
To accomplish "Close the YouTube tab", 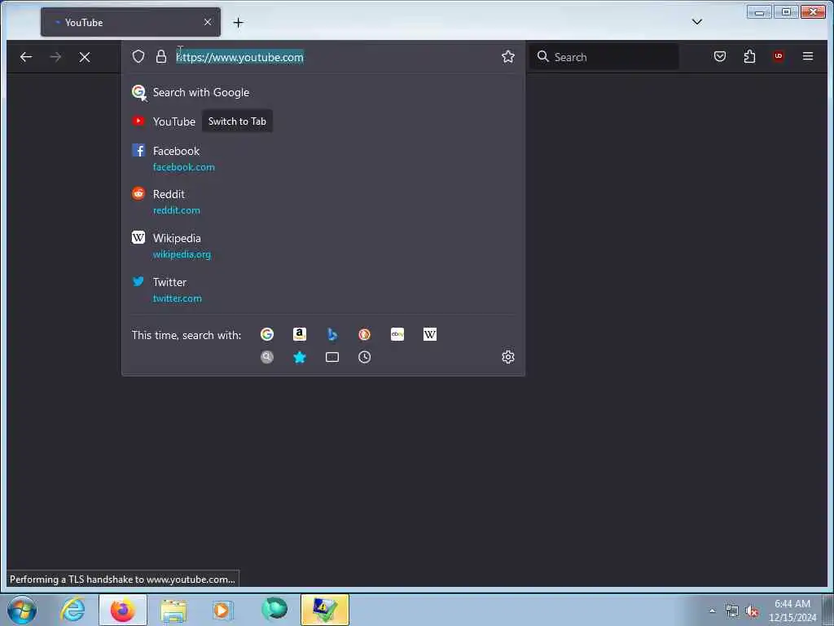I will 208,22.
